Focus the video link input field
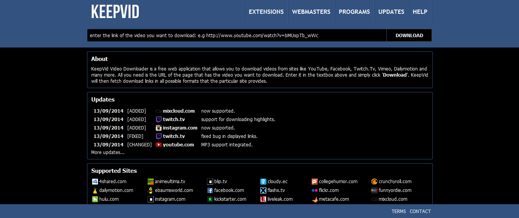Screen dimensions: 519x218 click(x=237, y=35)
